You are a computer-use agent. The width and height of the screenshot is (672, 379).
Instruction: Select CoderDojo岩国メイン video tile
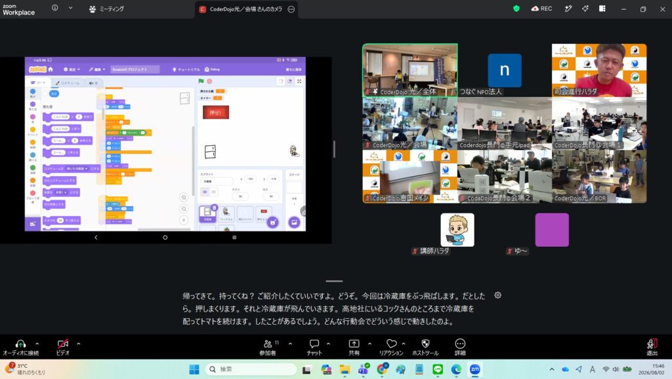coord(410,177)
